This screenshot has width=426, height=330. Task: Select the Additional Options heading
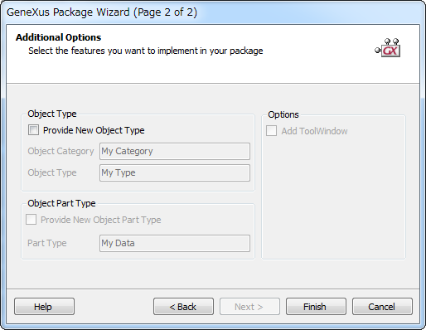tap(58, 37)
